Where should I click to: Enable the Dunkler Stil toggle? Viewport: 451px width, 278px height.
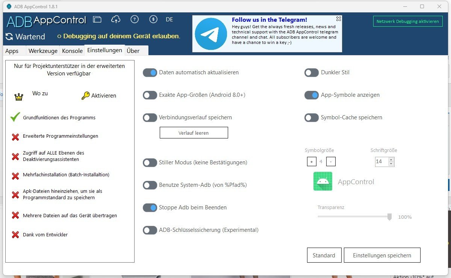point(312,73)
